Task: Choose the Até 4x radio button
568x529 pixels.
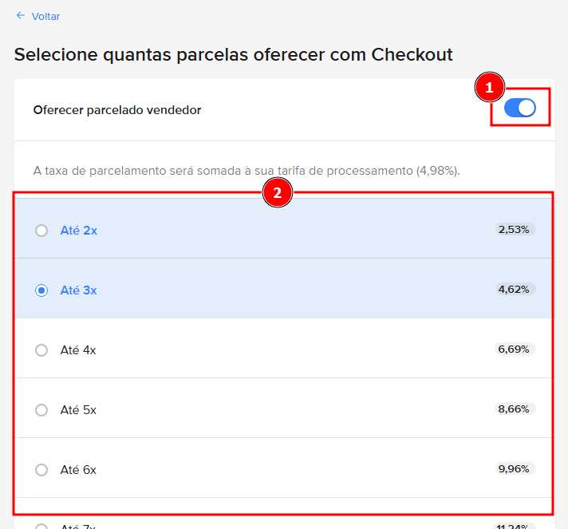Action: [41, 350]
